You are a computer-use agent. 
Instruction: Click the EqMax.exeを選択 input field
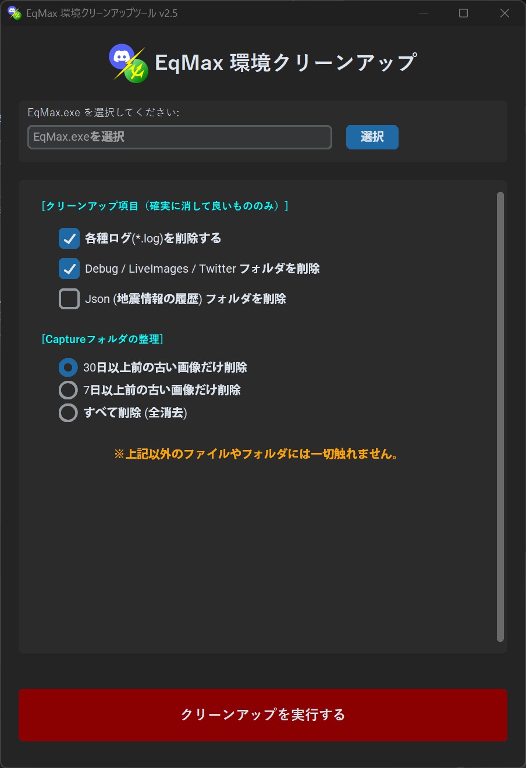179,137
